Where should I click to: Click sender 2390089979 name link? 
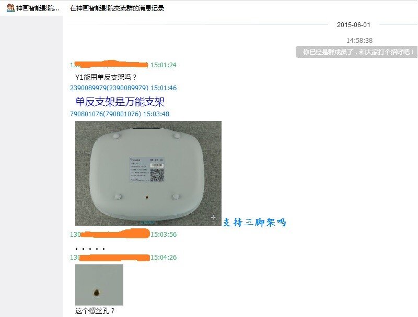pyautogui.click(x=109, y=88)
